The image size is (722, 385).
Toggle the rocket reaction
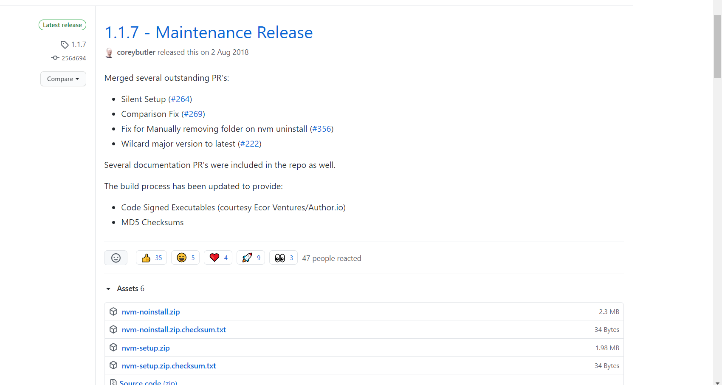(x=250, y=258)
